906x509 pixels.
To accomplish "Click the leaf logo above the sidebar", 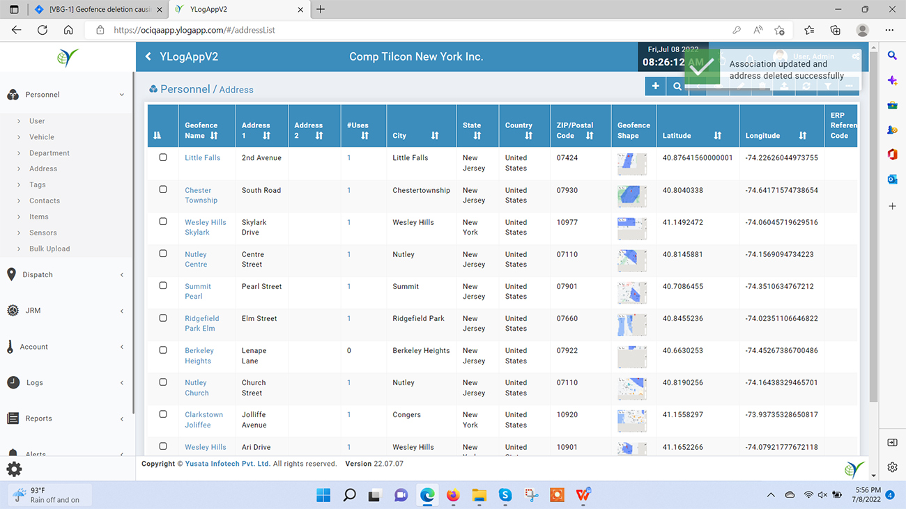I will click(x=68, y=57).
